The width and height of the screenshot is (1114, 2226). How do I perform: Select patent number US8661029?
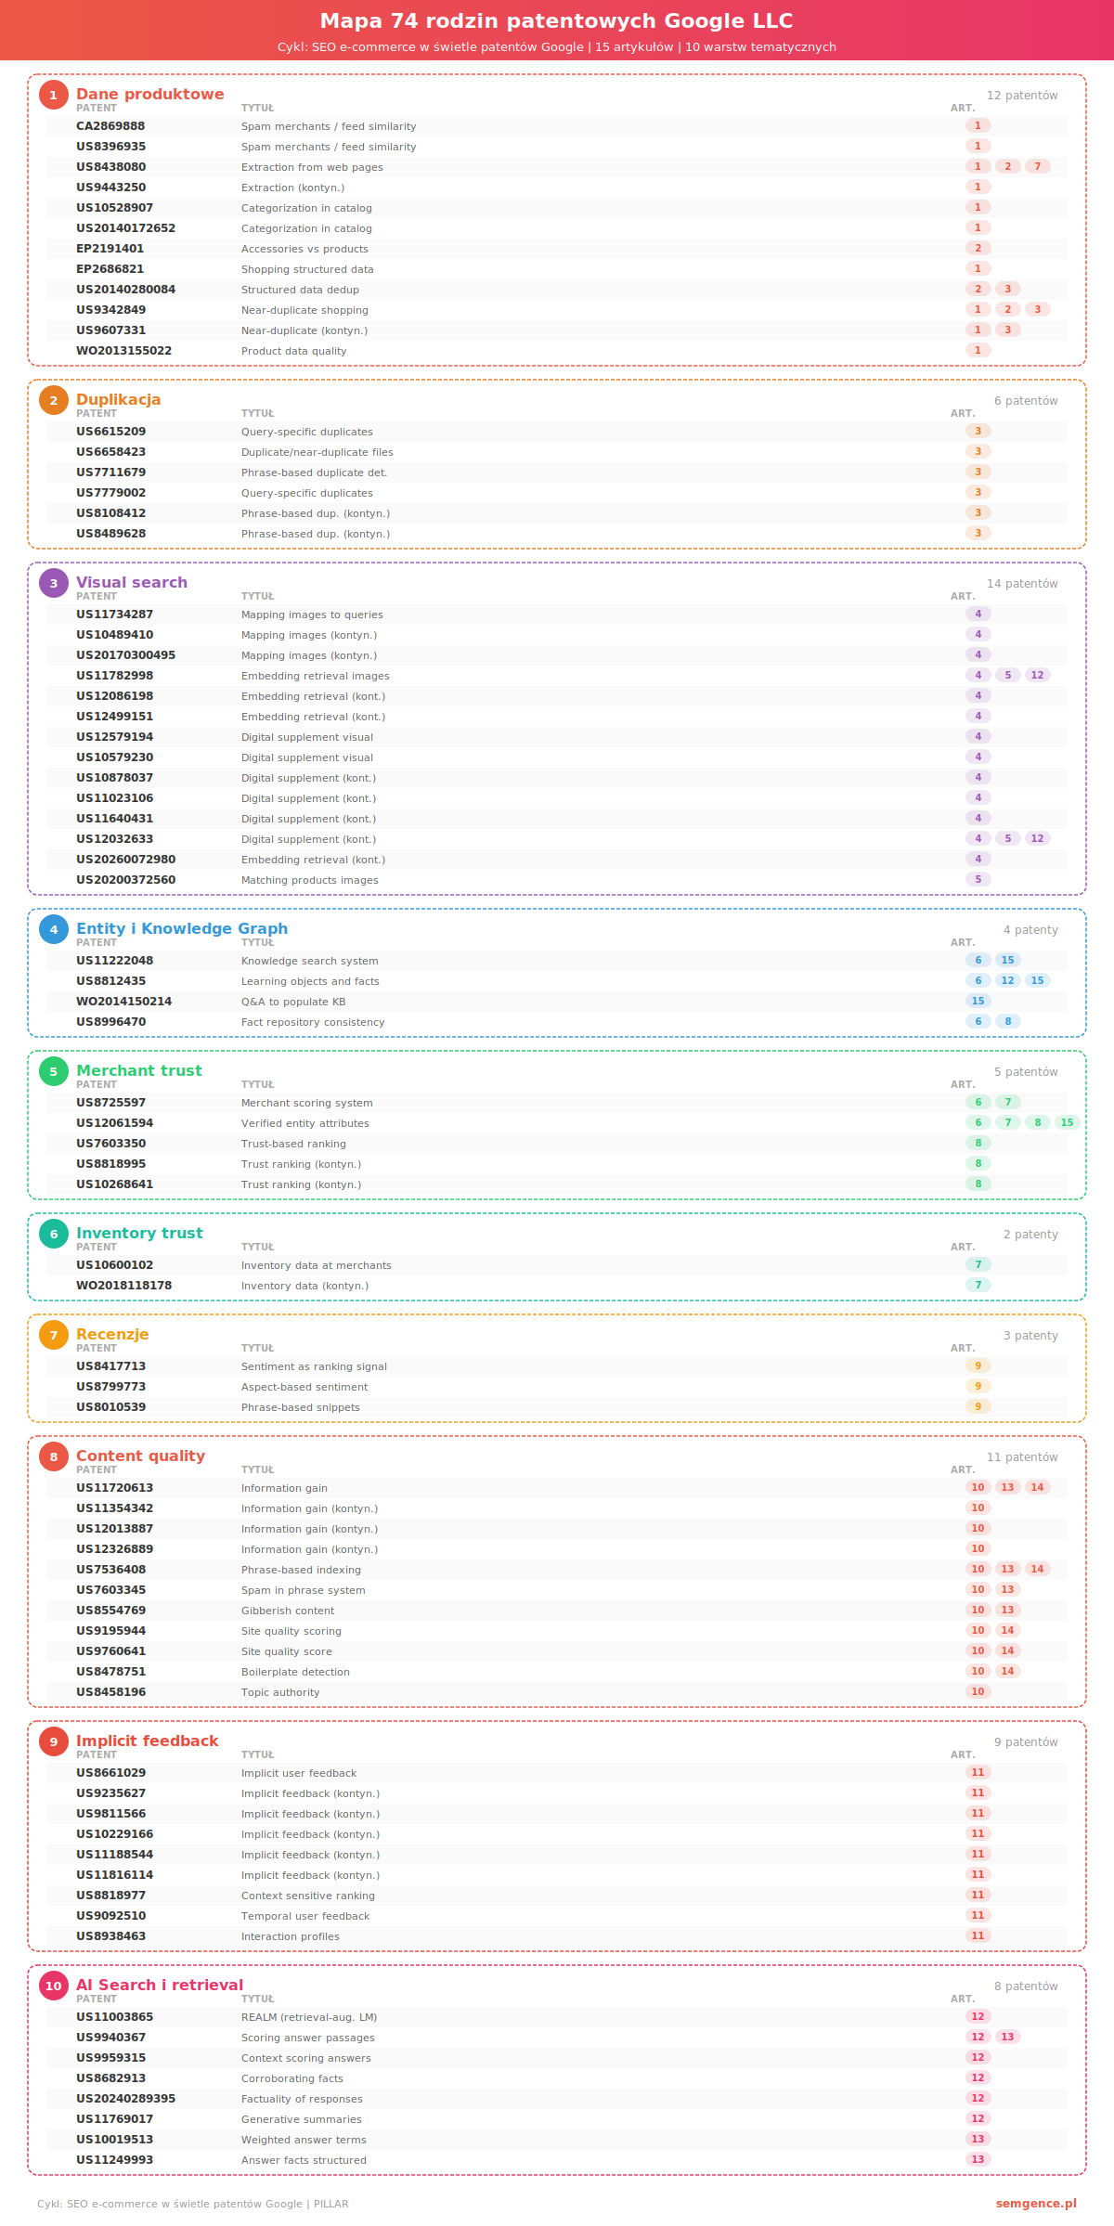point(110,1773)
